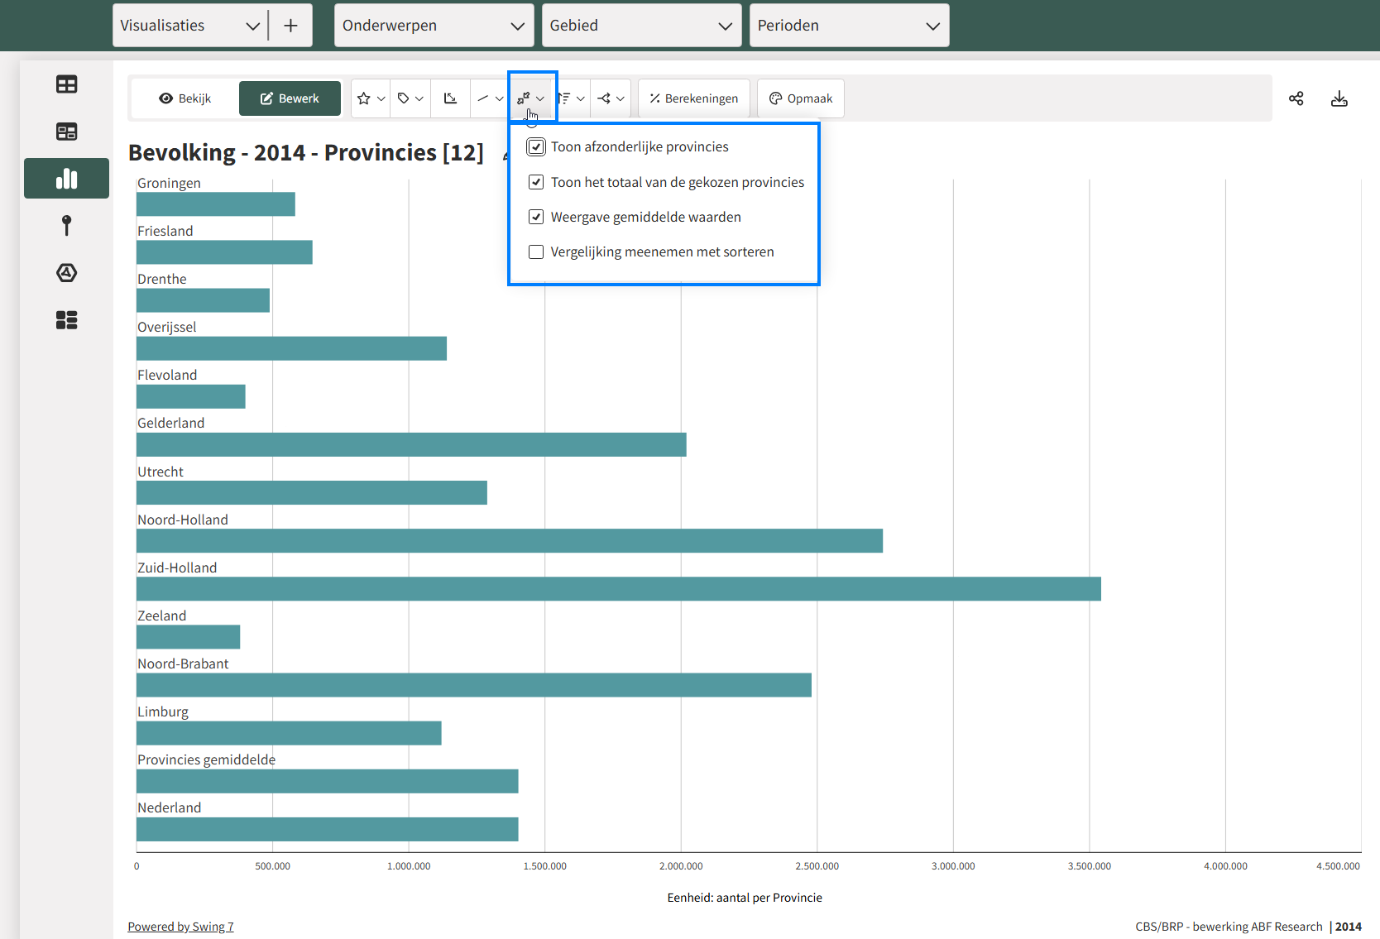The width and height of the screenshot is (1380, 939).
Task: Expand the Onderwerpen dropdown
Action: (x=434, y=26)
